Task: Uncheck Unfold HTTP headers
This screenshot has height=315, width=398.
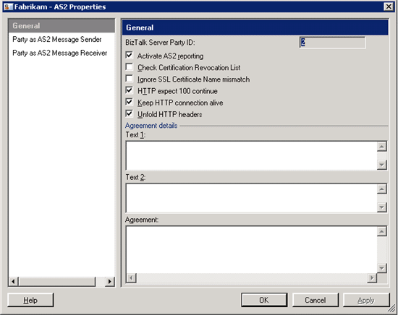Action: point(130,113)
